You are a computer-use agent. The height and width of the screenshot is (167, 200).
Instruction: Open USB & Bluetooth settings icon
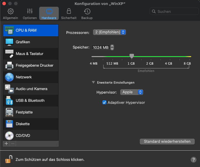pyautogui.click(x=9, y=100)
